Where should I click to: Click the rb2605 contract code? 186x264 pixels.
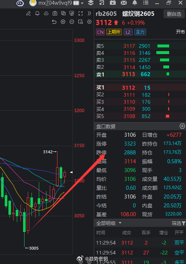point(106,14)
